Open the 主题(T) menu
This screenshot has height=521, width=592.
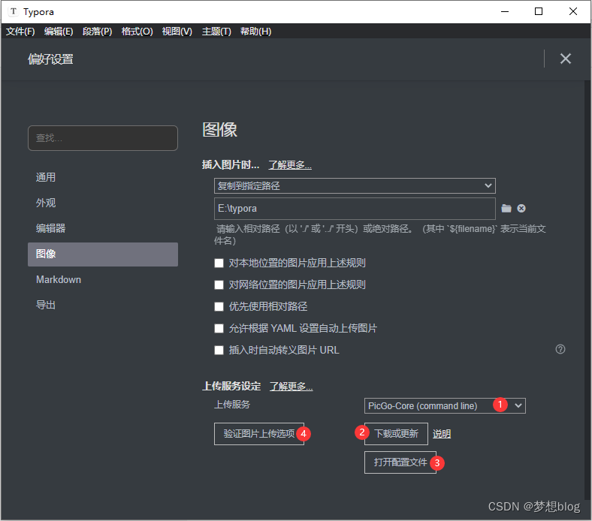point(216,32)
